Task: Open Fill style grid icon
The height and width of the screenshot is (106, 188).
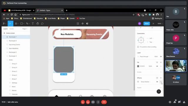Action: 157,62
